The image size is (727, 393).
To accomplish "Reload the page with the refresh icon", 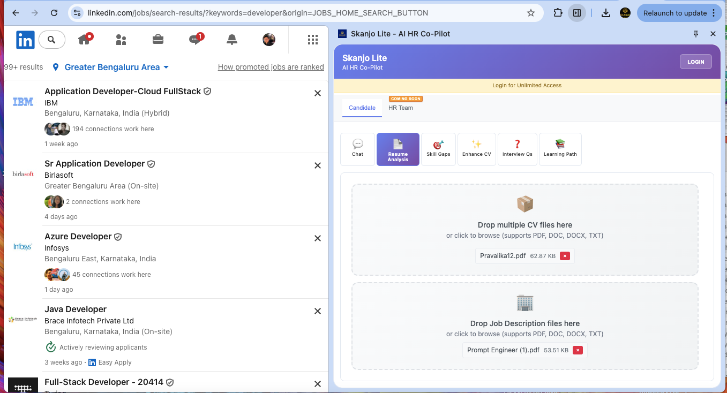I will click(54, 13).
